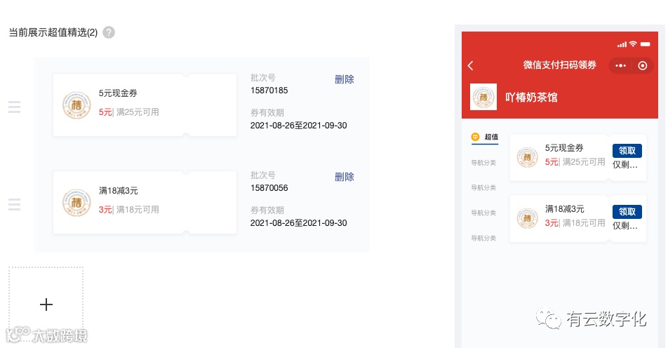Screen dimensions: 668x348
Task: Click the shop logo on 5元现金券 card
Action: click(76, 105)
